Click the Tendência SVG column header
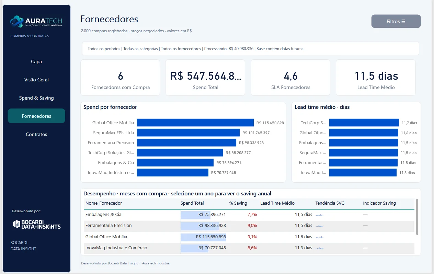Image resolution: width=434 pixels, height=274 pixels. click(330, 203)
